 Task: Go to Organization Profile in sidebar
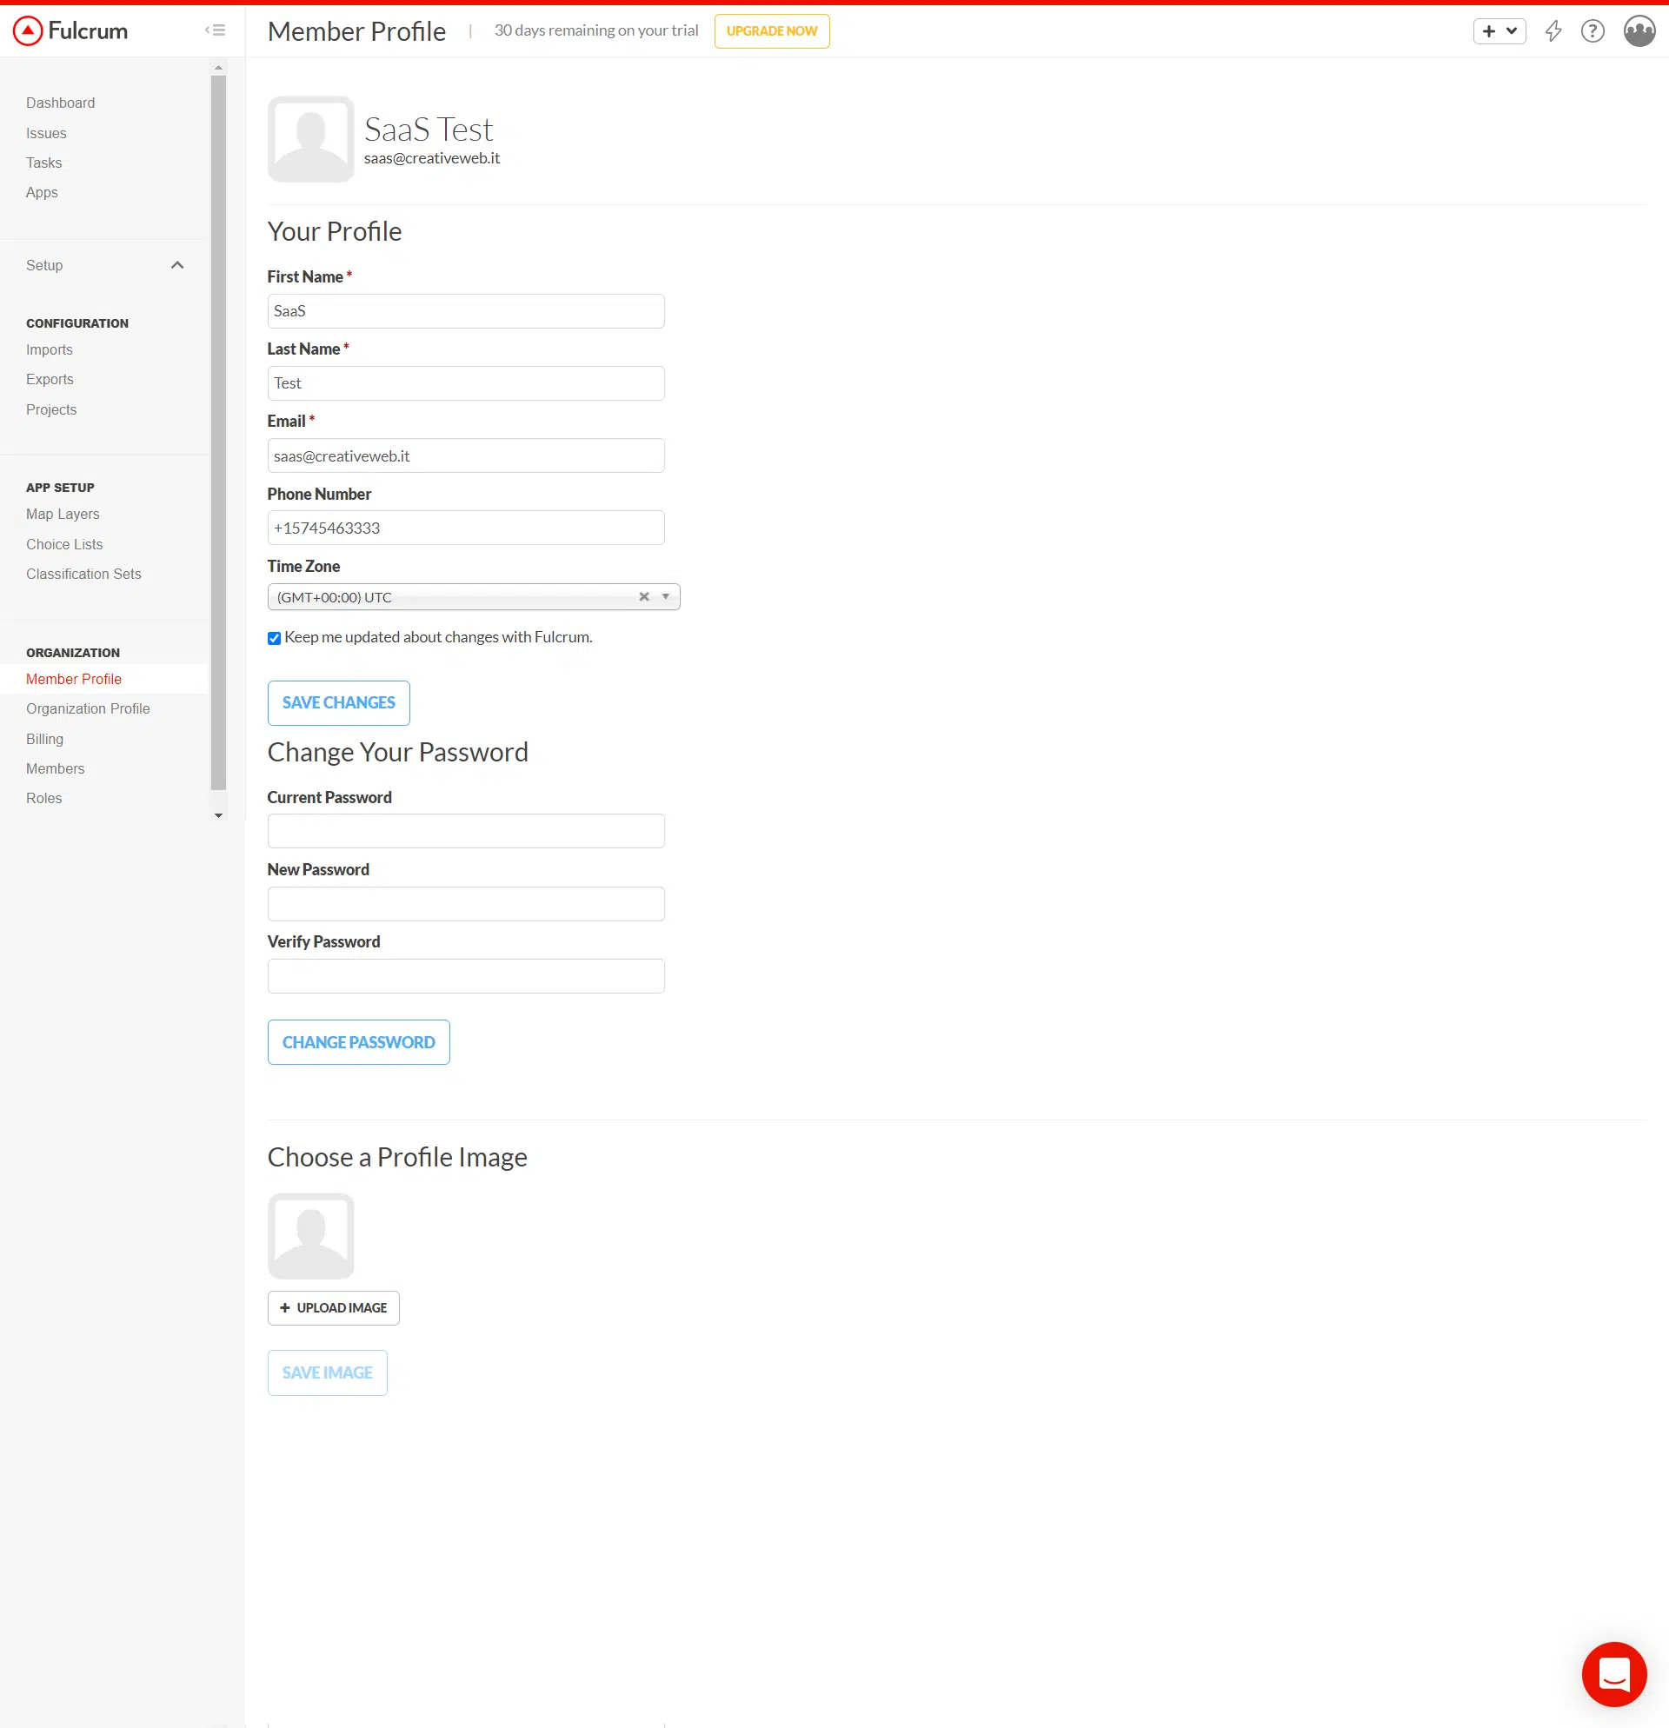click(88, 708)
